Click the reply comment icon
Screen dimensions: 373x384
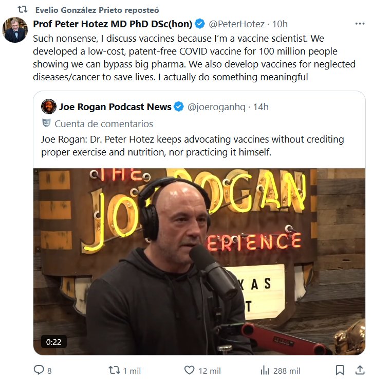point(39,370)
